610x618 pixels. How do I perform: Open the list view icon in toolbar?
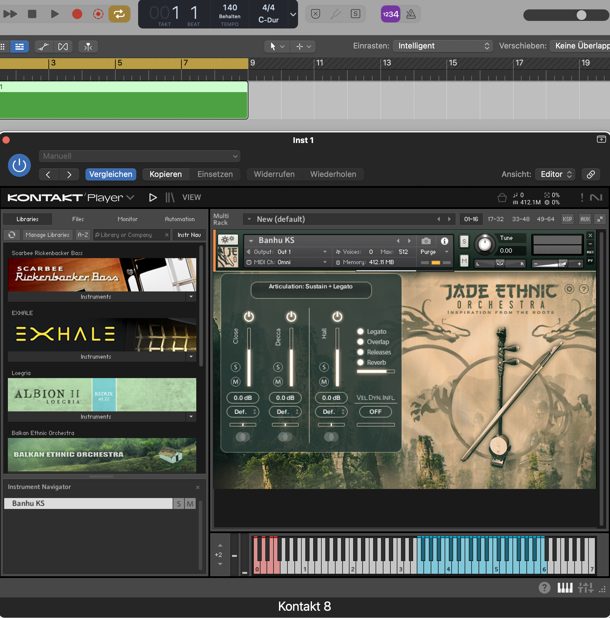tap(19, 47)
